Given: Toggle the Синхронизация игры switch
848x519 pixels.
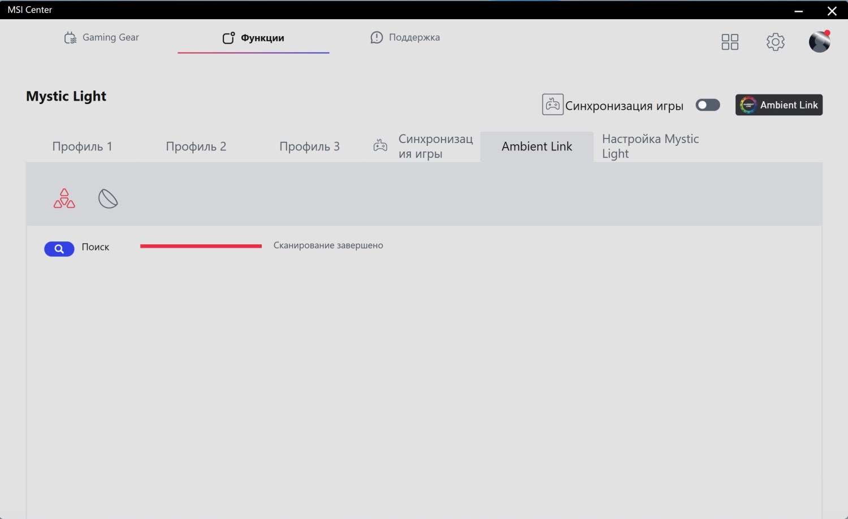Looking at the screenshot, I should pyautogui.click(x=708, y=105).
